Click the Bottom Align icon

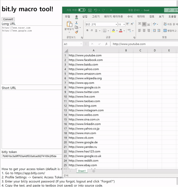(x=149, y=24)
